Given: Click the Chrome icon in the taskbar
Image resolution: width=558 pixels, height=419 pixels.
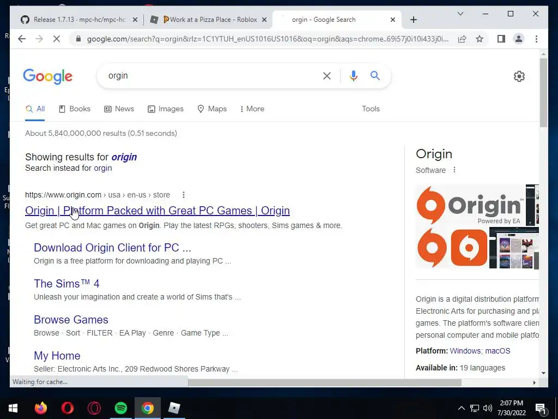Looking at the screenshot, I should pyautogui.click(x=147, y=408).
